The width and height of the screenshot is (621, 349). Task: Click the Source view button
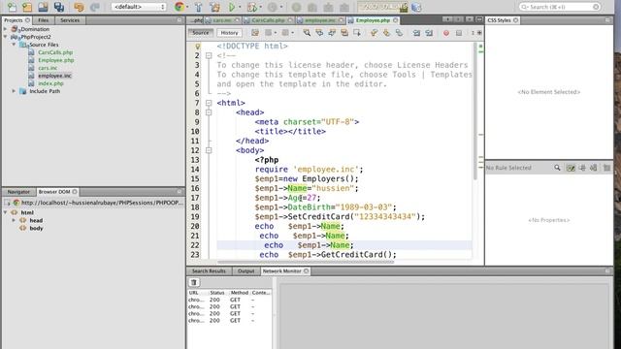201,33
